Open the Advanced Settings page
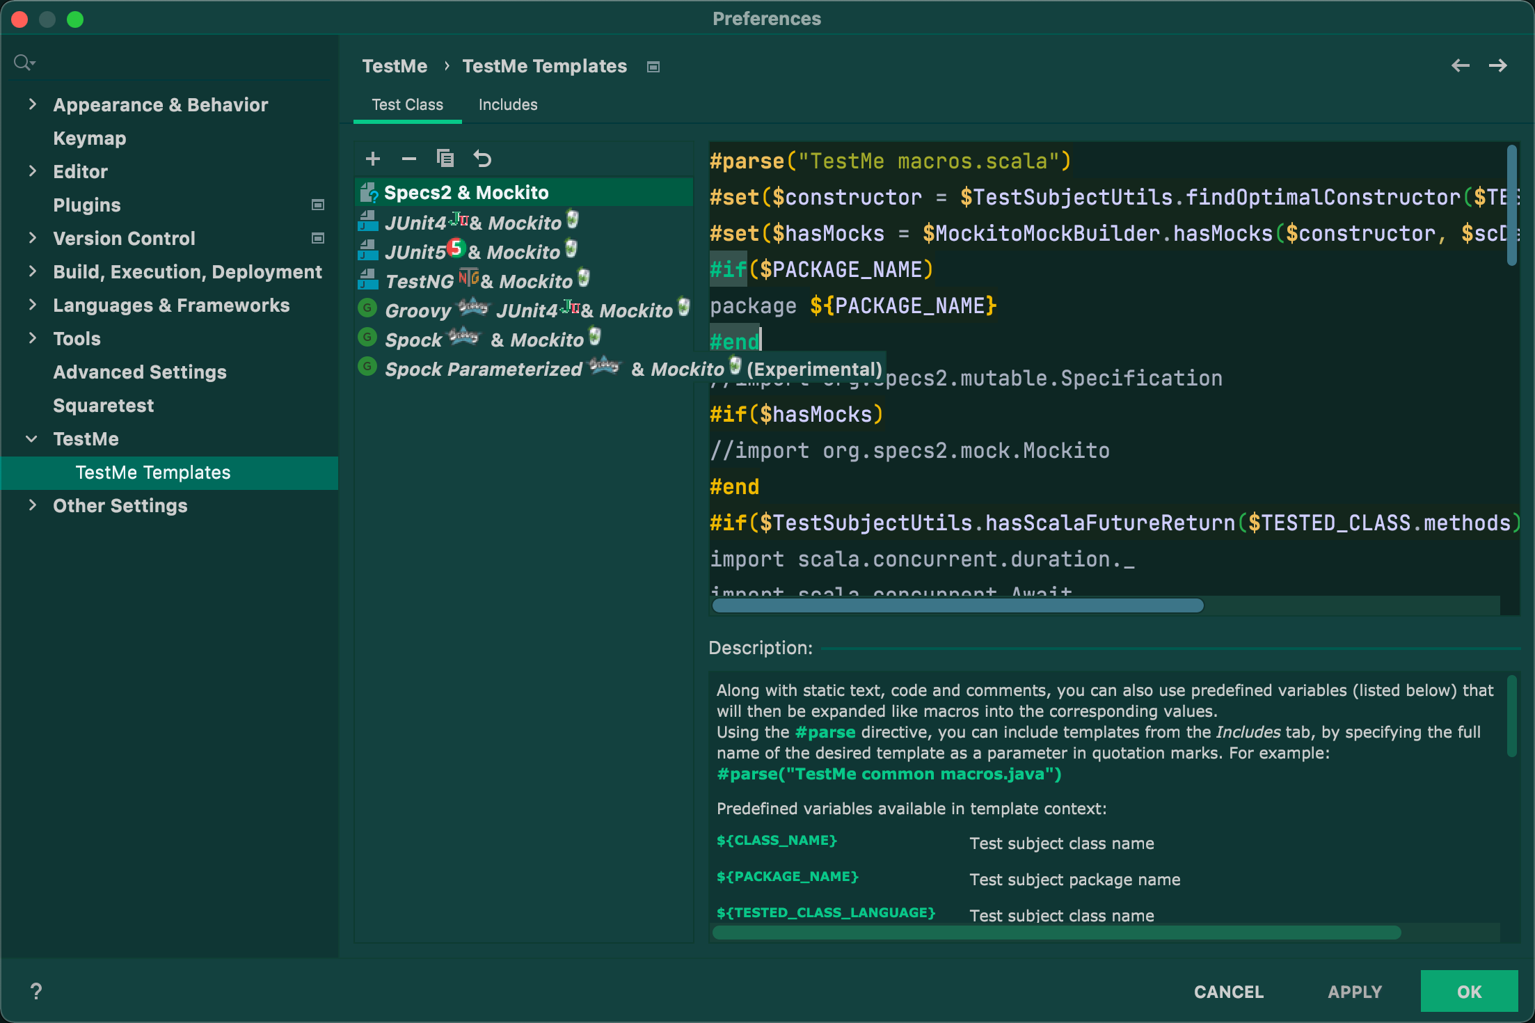Viewport: 1535px width, 1023px height. click(x=140, y=372)
